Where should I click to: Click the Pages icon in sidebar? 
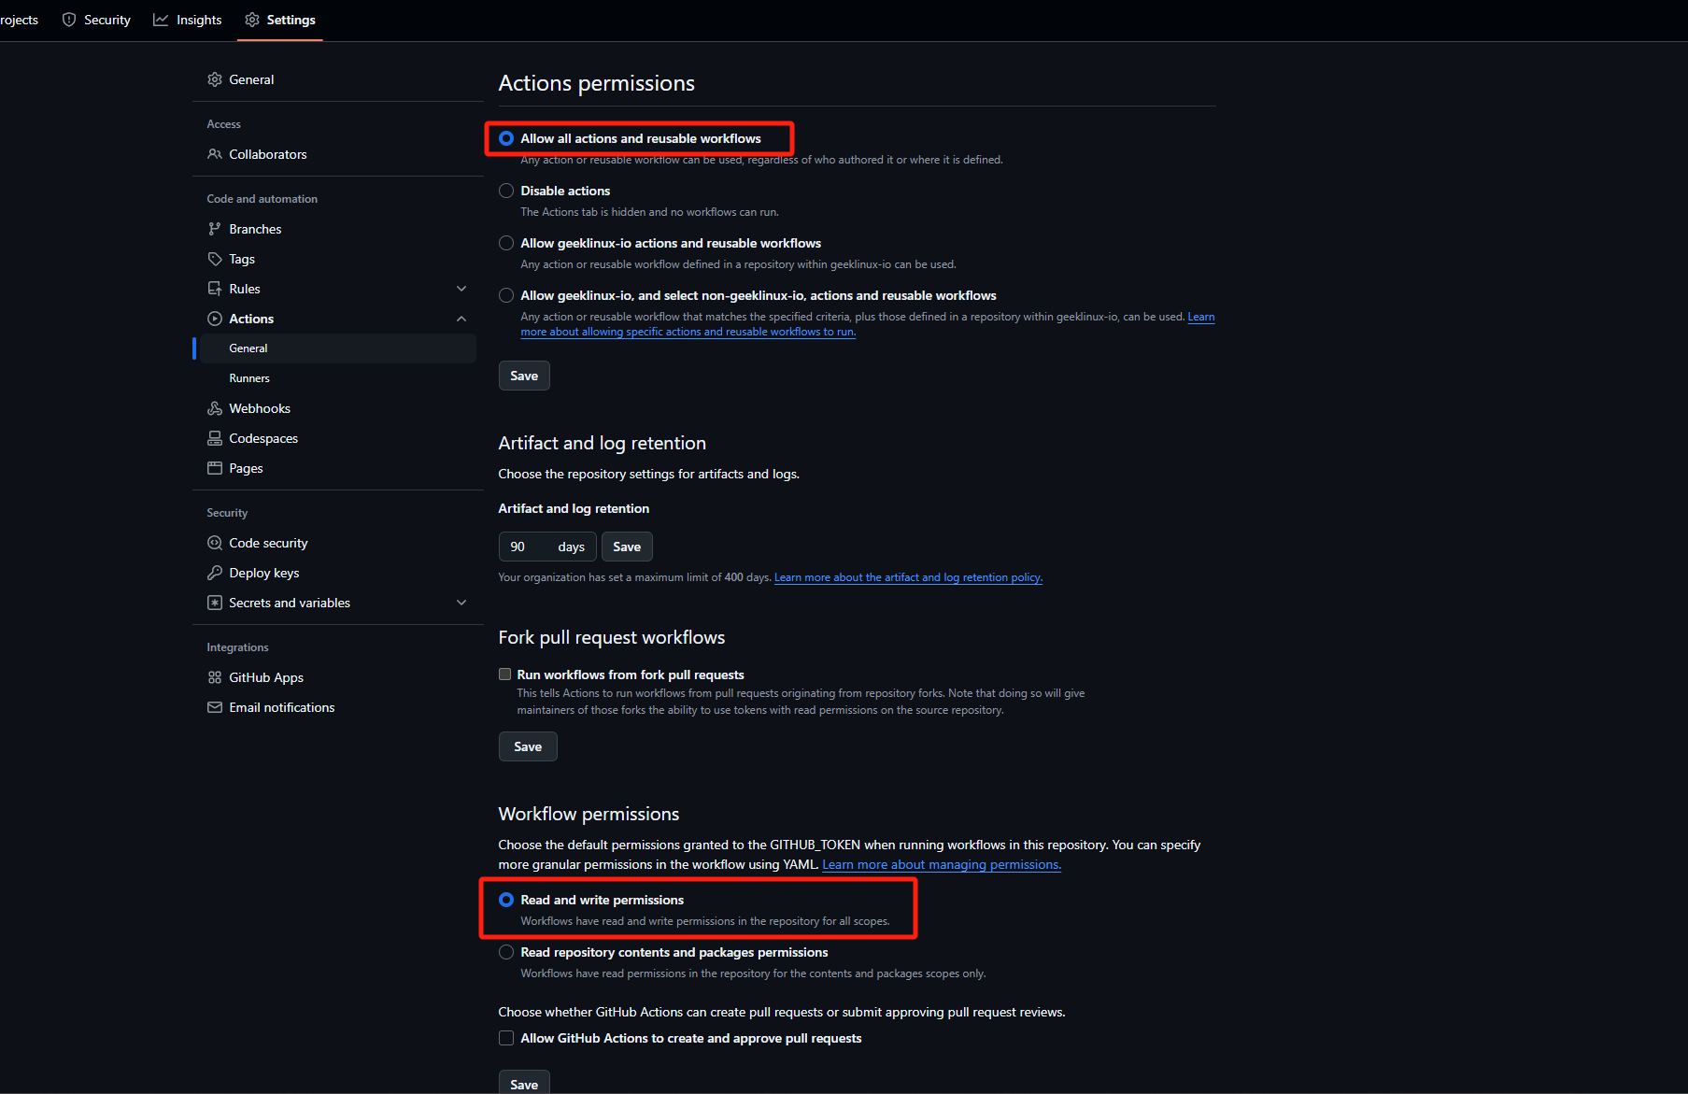tap(215, 468)
